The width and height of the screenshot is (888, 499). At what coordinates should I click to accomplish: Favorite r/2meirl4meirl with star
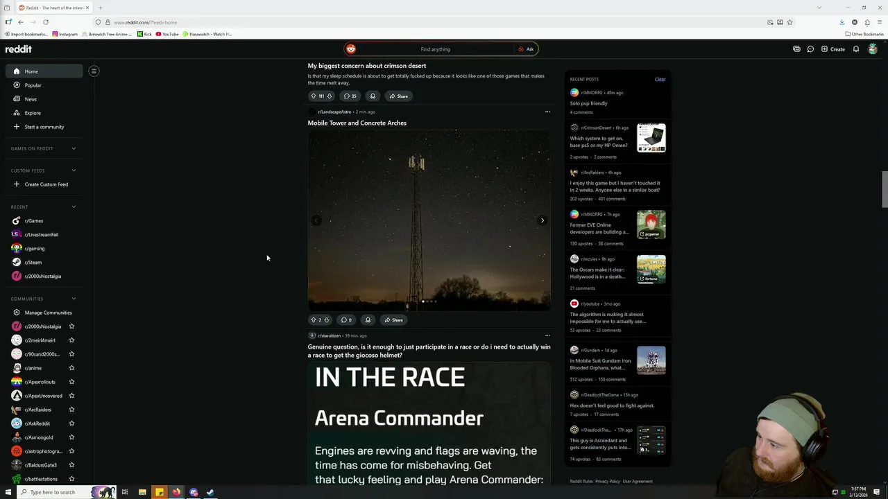tap(71, 340)
